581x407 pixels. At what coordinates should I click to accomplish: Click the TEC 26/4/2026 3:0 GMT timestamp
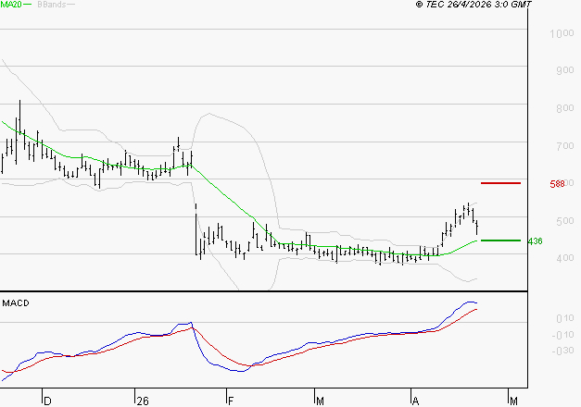(x=474, y=4)
